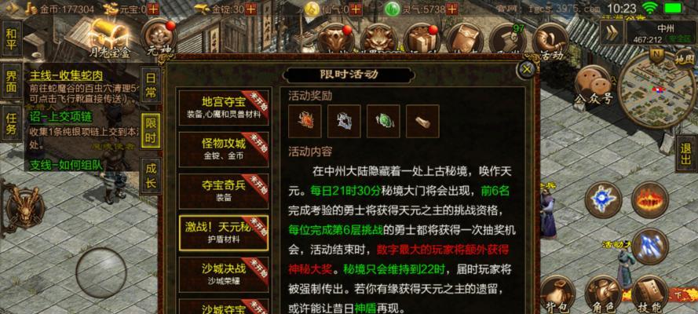Cast the fire ring skill
This screenshot has height=314, width=698.
pyautogui.click(x=650, y=199)
